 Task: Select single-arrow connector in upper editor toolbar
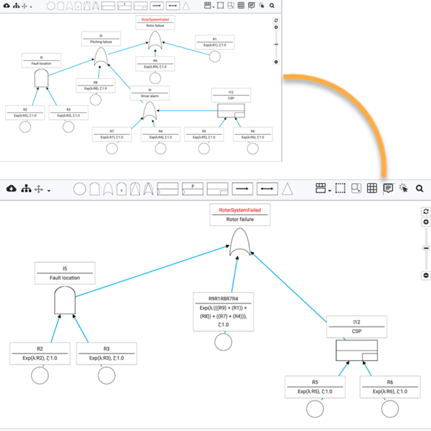pyautogui.click(x=157, y=6)
